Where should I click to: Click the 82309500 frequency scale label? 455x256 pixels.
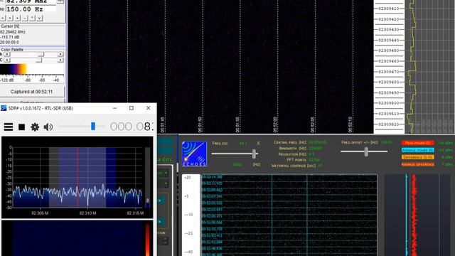click(389, 103)
